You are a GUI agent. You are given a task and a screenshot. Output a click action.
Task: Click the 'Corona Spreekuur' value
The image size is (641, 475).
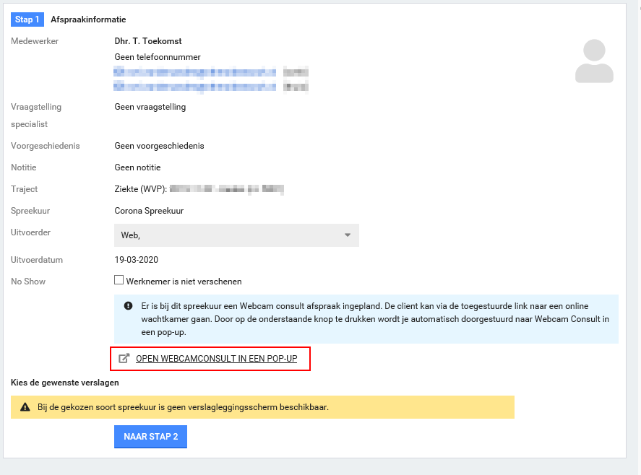point(149,211)
